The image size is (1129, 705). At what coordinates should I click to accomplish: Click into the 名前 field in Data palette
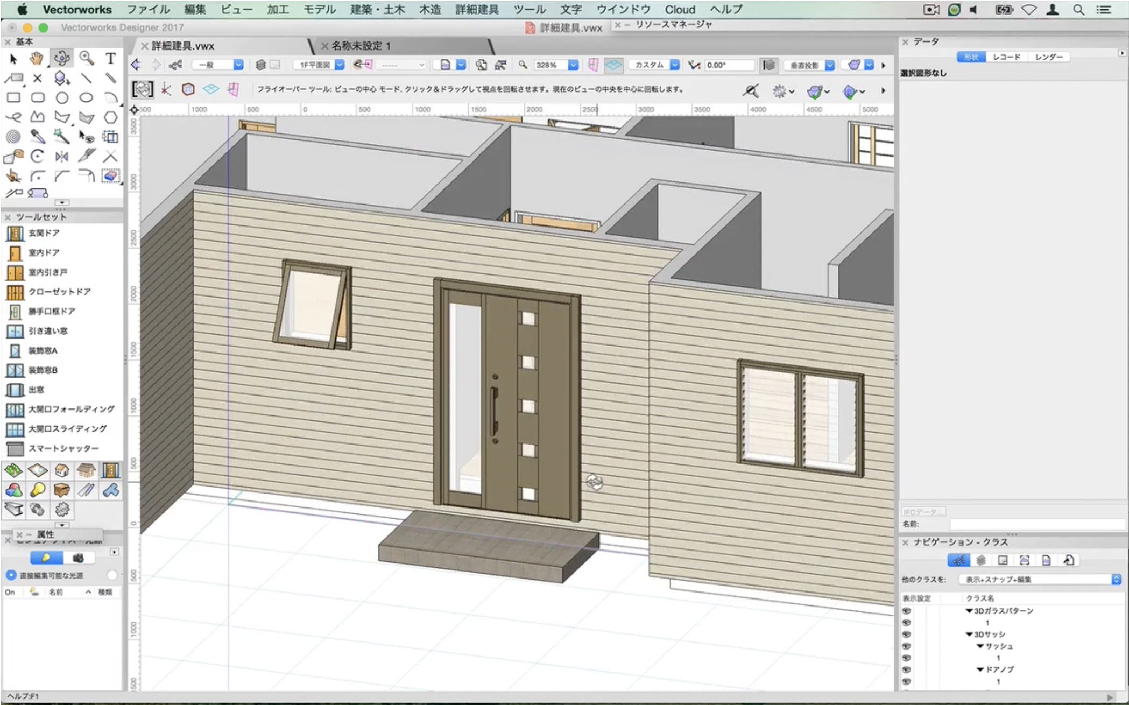(x=1038, y=524)
